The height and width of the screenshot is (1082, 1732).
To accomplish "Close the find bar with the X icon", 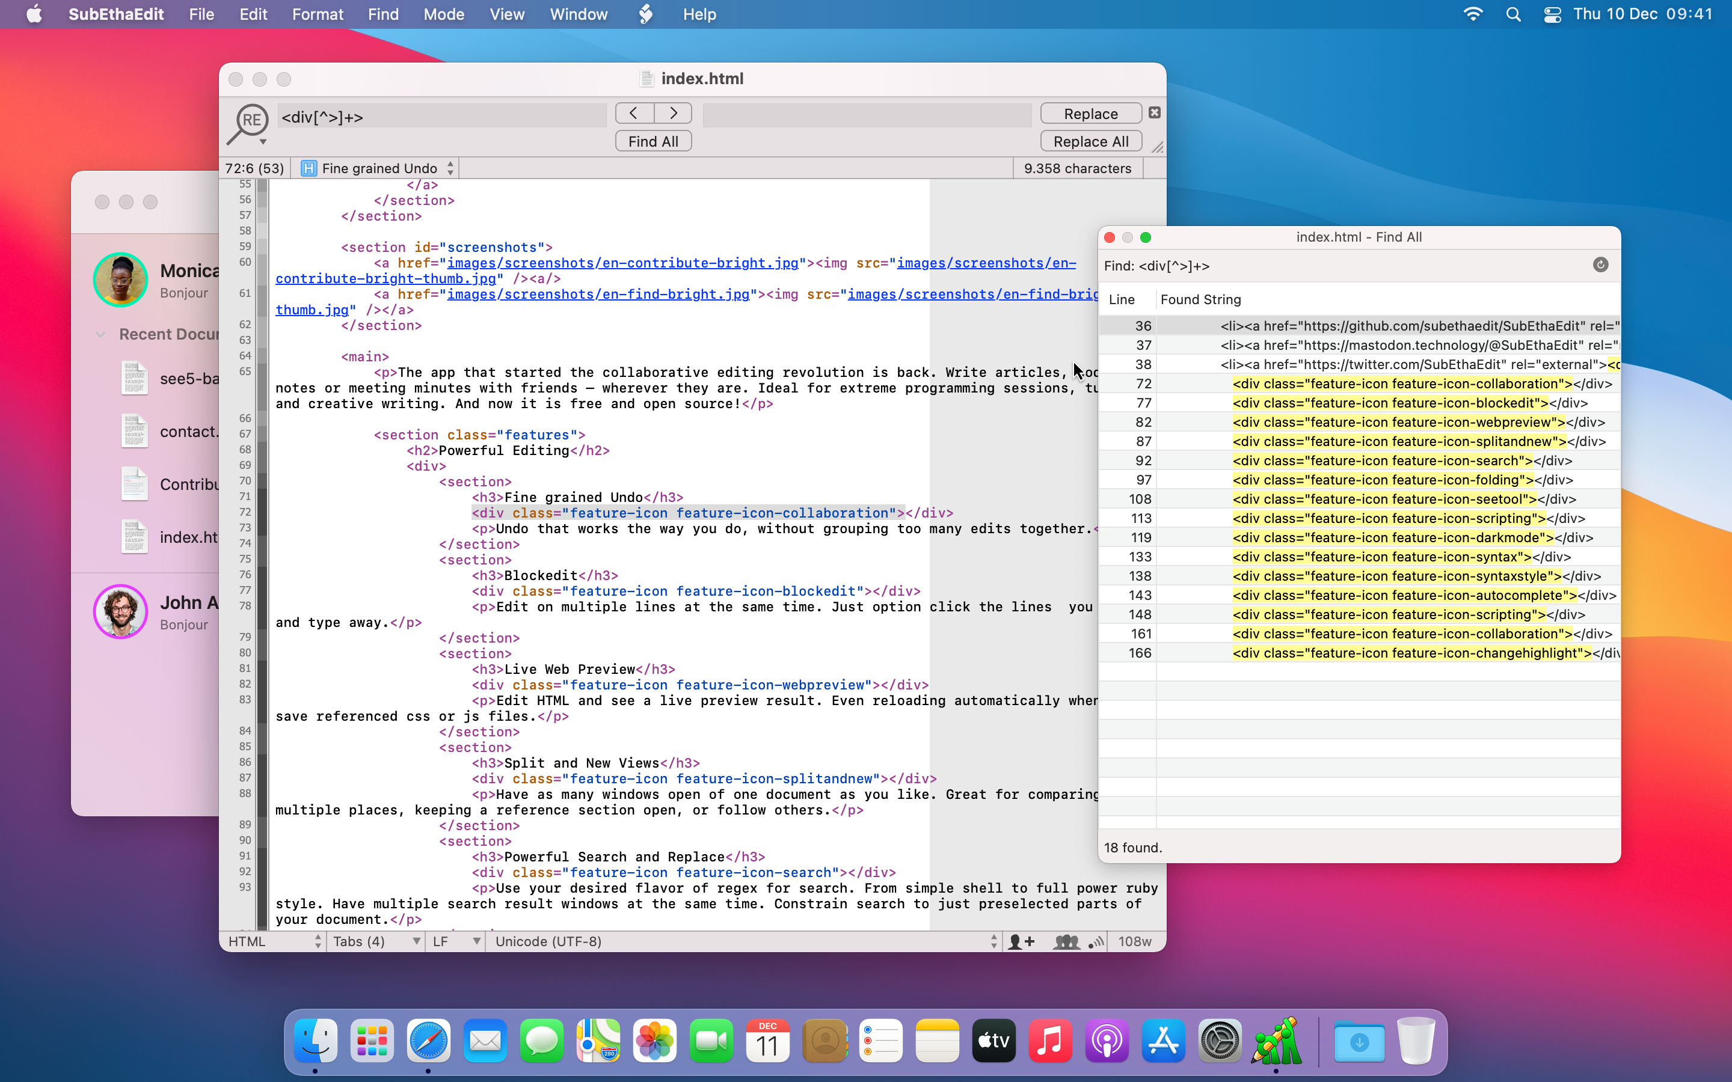I will pyautogui.click(x=1155, y=113).
